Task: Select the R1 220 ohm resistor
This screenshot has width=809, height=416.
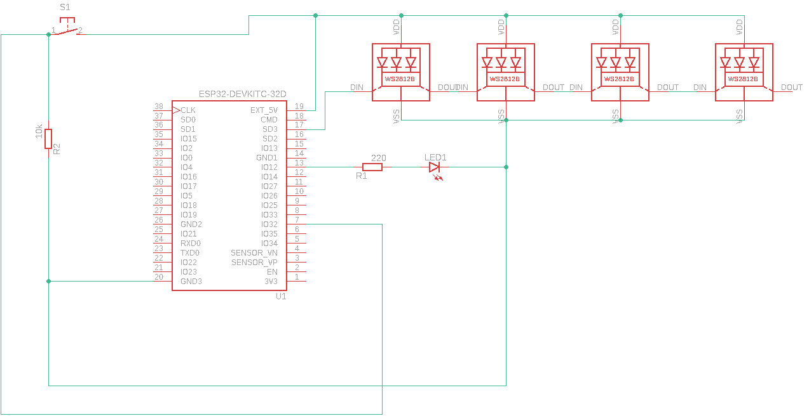Action: [x=372, y=167]
